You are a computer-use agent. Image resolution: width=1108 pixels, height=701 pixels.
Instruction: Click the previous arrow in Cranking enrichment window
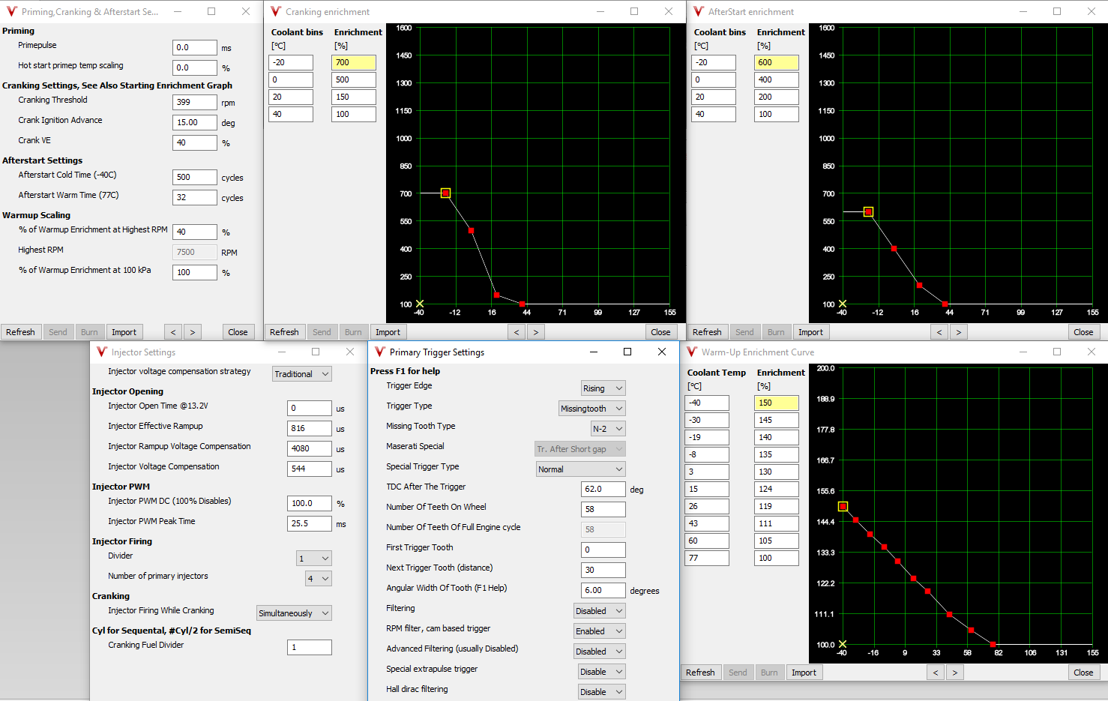(517, 332)
